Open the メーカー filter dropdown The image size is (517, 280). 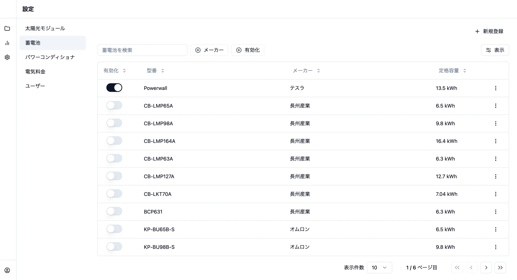[x=209, y=50]
